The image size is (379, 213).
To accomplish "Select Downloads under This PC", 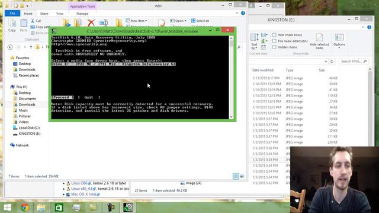I will tap(27, 105).
